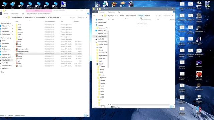Open the Поделиться tab in left window
Image resolution: width=214 pixels, height=120 pixels.
15,14
